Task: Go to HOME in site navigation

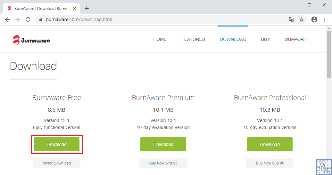Action: pyautogui.click(x=160, y=39)
